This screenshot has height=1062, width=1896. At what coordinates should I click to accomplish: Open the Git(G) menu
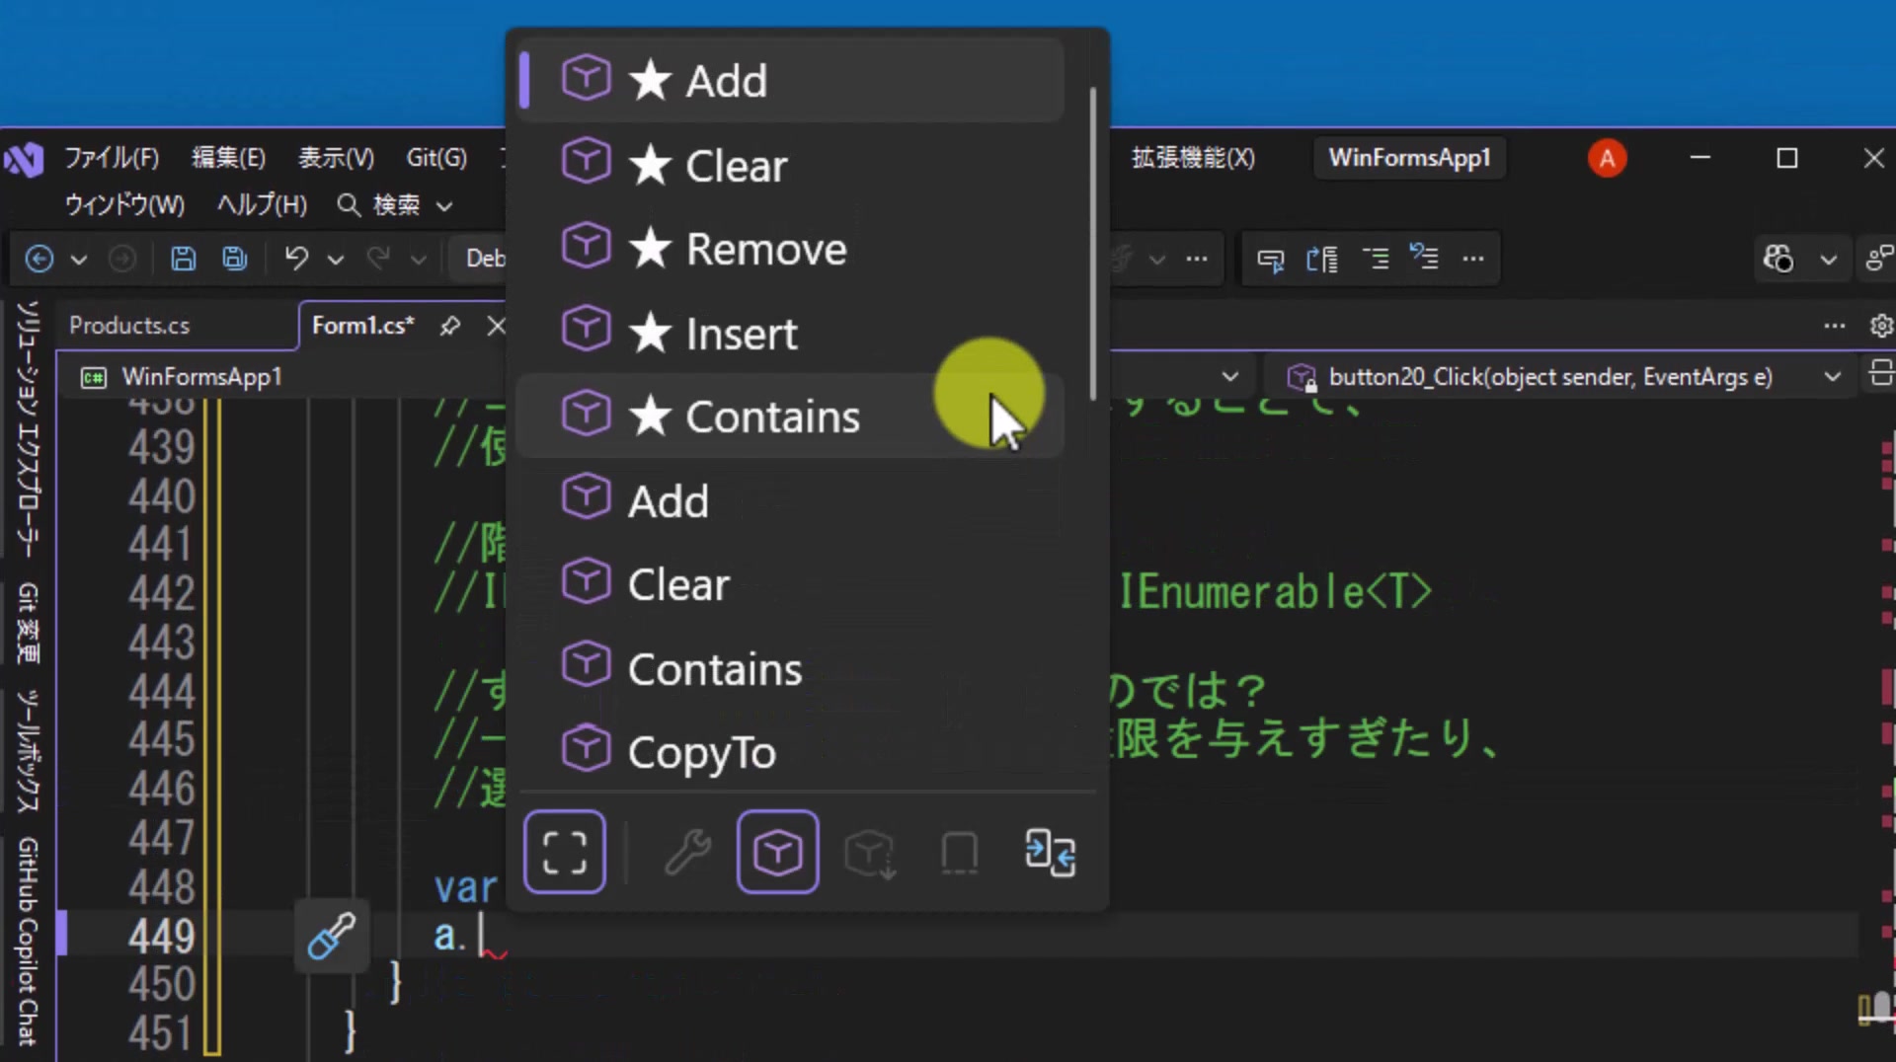point(436,158)
